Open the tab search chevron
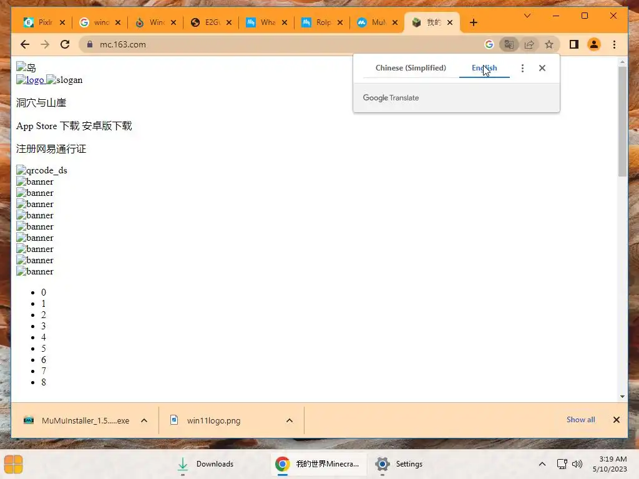639x479 pixels. pyautogui.click(x=527, y=16)
